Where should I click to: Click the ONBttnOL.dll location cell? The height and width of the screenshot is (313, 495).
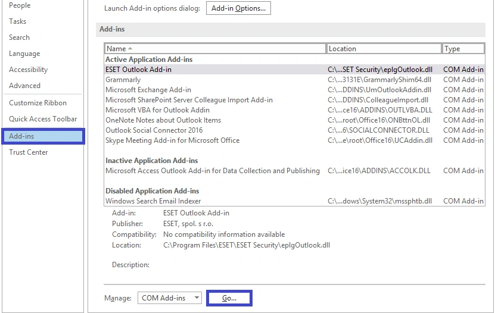379,120
